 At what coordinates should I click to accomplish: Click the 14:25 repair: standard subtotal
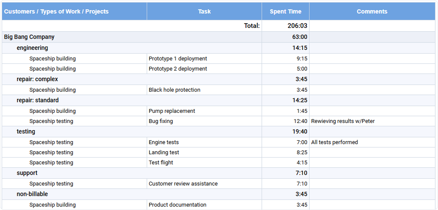click(x=300, y=100)
